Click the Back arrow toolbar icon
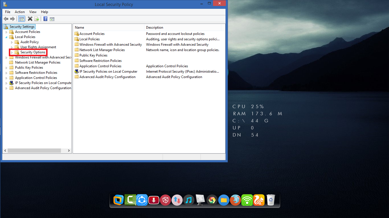 (6, 19)
